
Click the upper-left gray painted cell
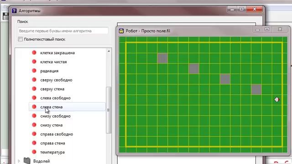pyautogui.click(x=162, y=58)
